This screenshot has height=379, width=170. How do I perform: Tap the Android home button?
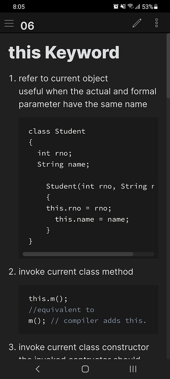click(85, 369)
